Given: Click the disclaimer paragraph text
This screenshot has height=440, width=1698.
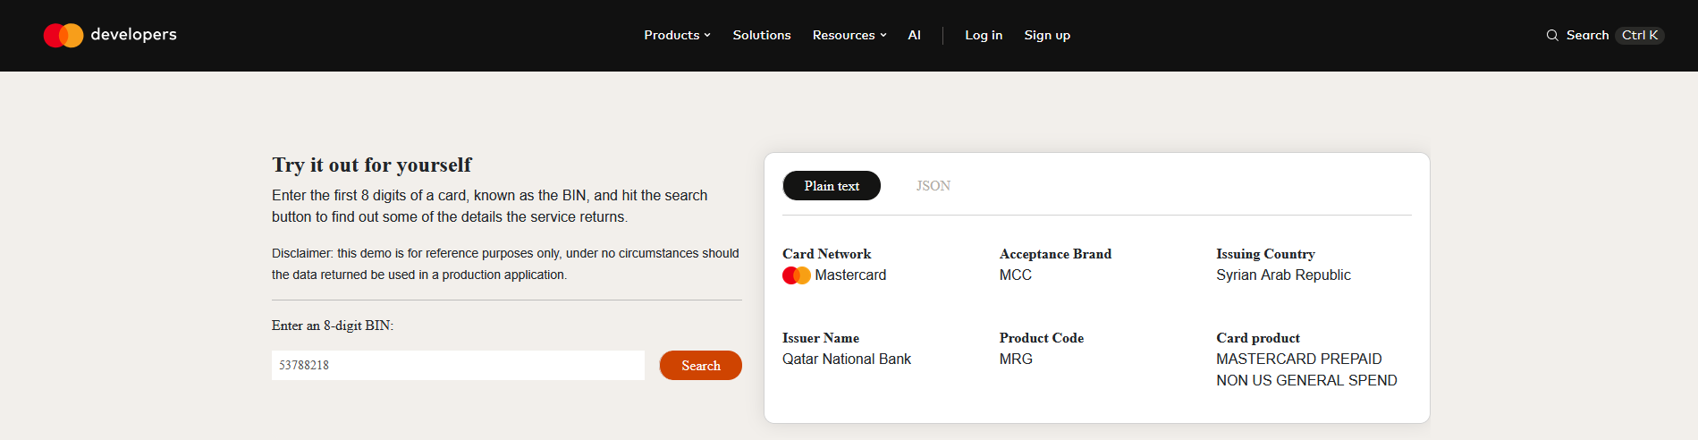Looking at the screenshot, I should point(505,264).
